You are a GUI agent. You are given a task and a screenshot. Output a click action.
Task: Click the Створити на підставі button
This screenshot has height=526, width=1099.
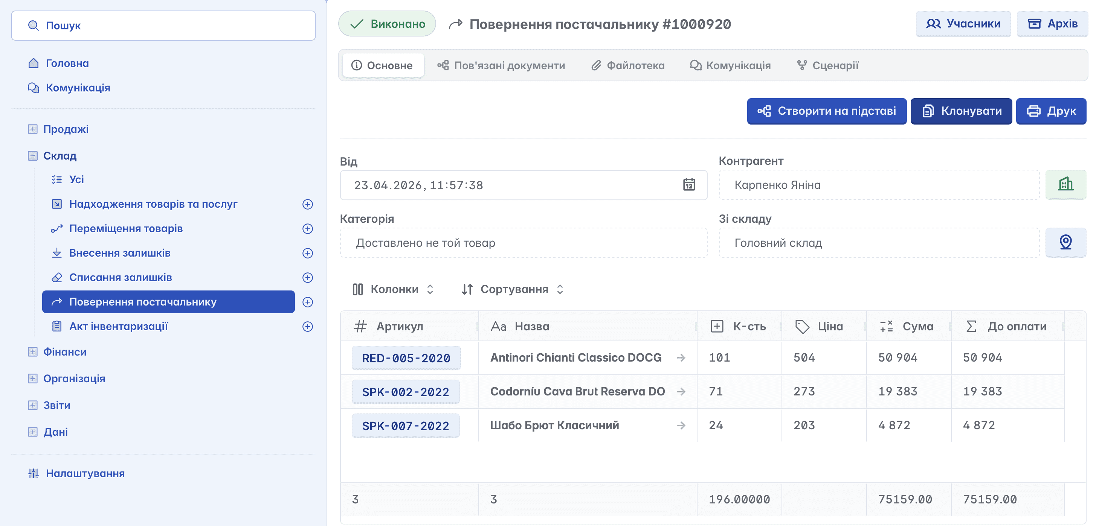tap(826, 111)
